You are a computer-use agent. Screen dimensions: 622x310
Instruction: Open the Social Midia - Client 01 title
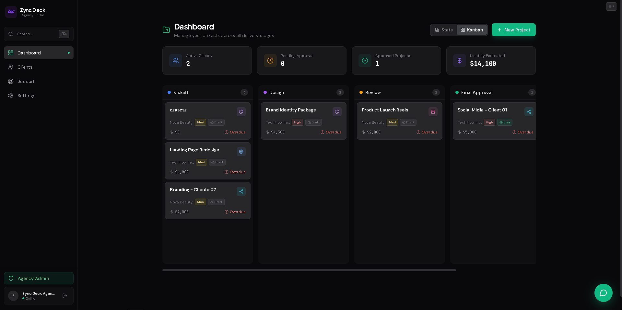click(x=482, y=110)
